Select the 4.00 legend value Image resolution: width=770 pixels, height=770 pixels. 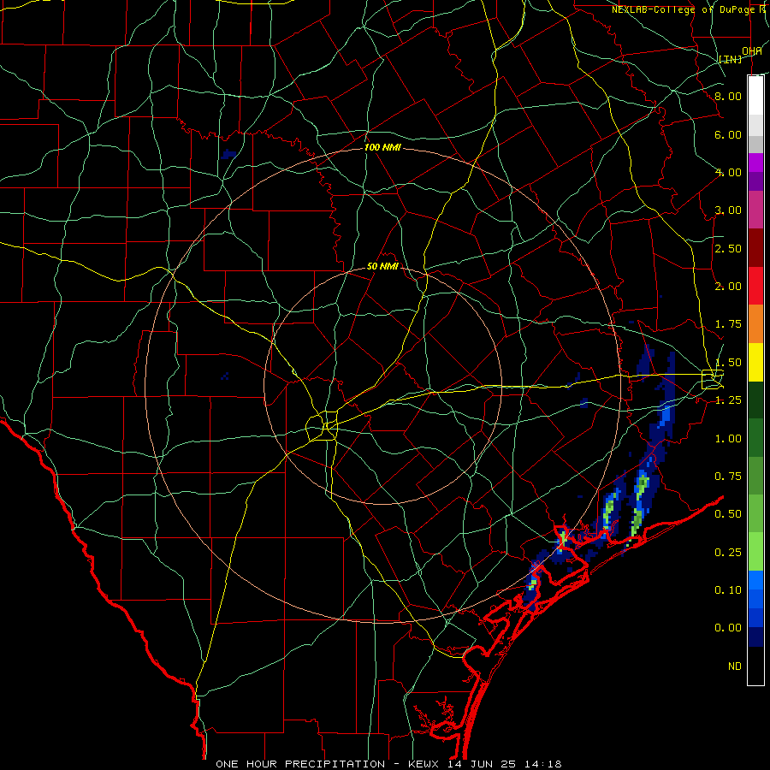click(x=728, y=172)
